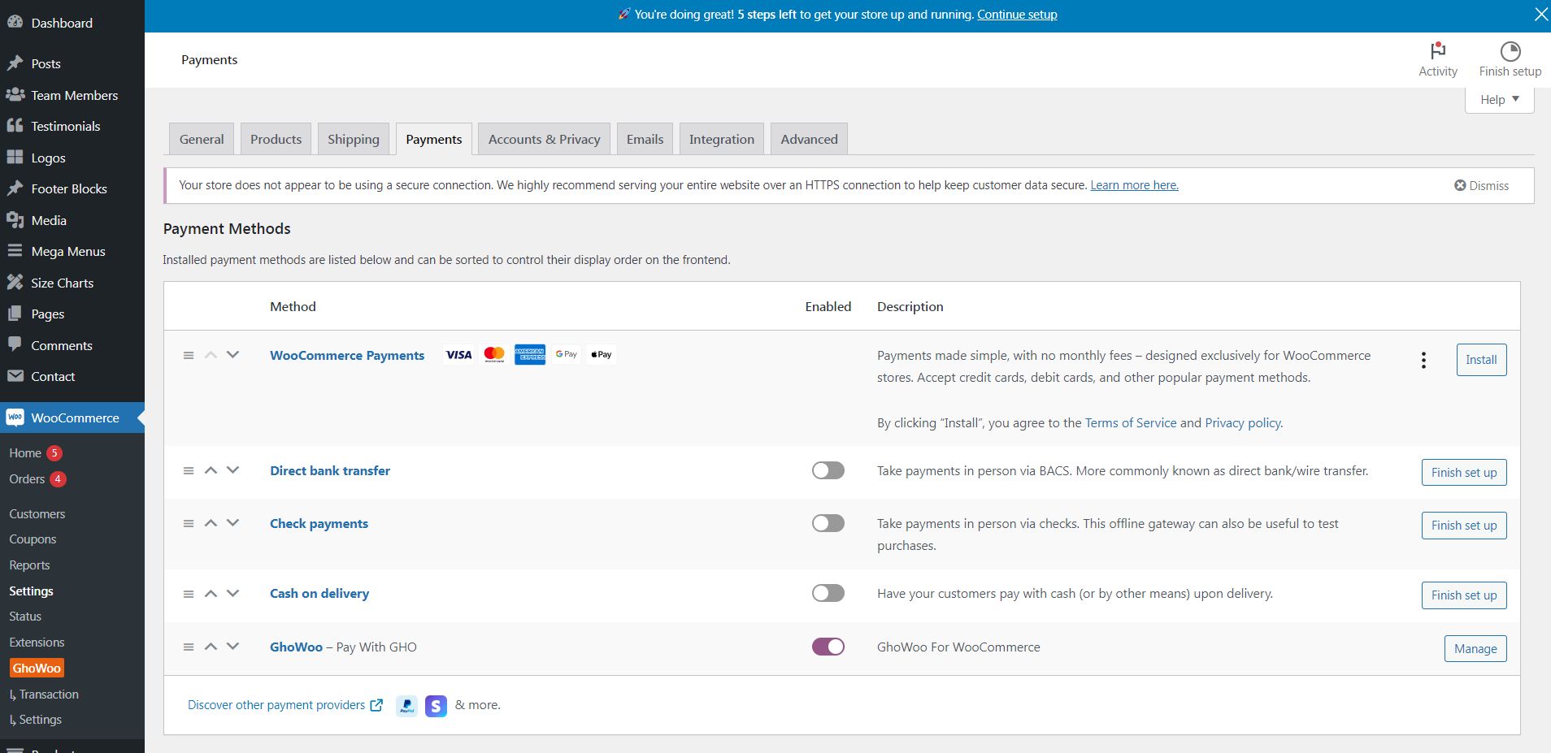Click drag handle for Cash on delivery
This screenshot has height=753, width=1551.
[x=189, y=594]
